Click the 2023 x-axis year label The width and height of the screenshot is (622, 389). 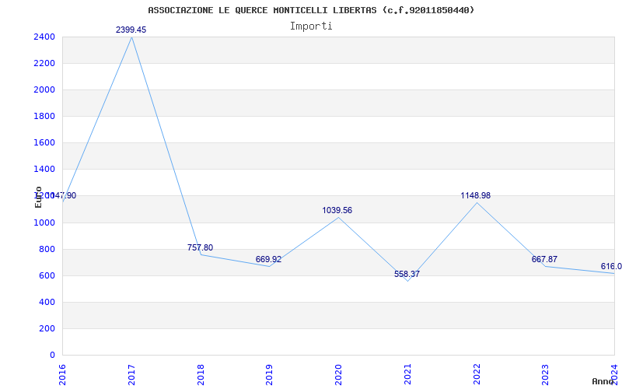coord(546,375)
